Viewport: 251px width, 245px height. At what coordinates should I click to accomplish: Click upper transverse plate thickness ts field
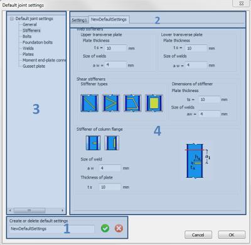pos(115,48)
